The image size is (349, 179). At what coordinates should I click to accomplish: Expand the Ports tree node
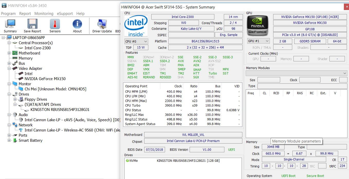[9, 135]
